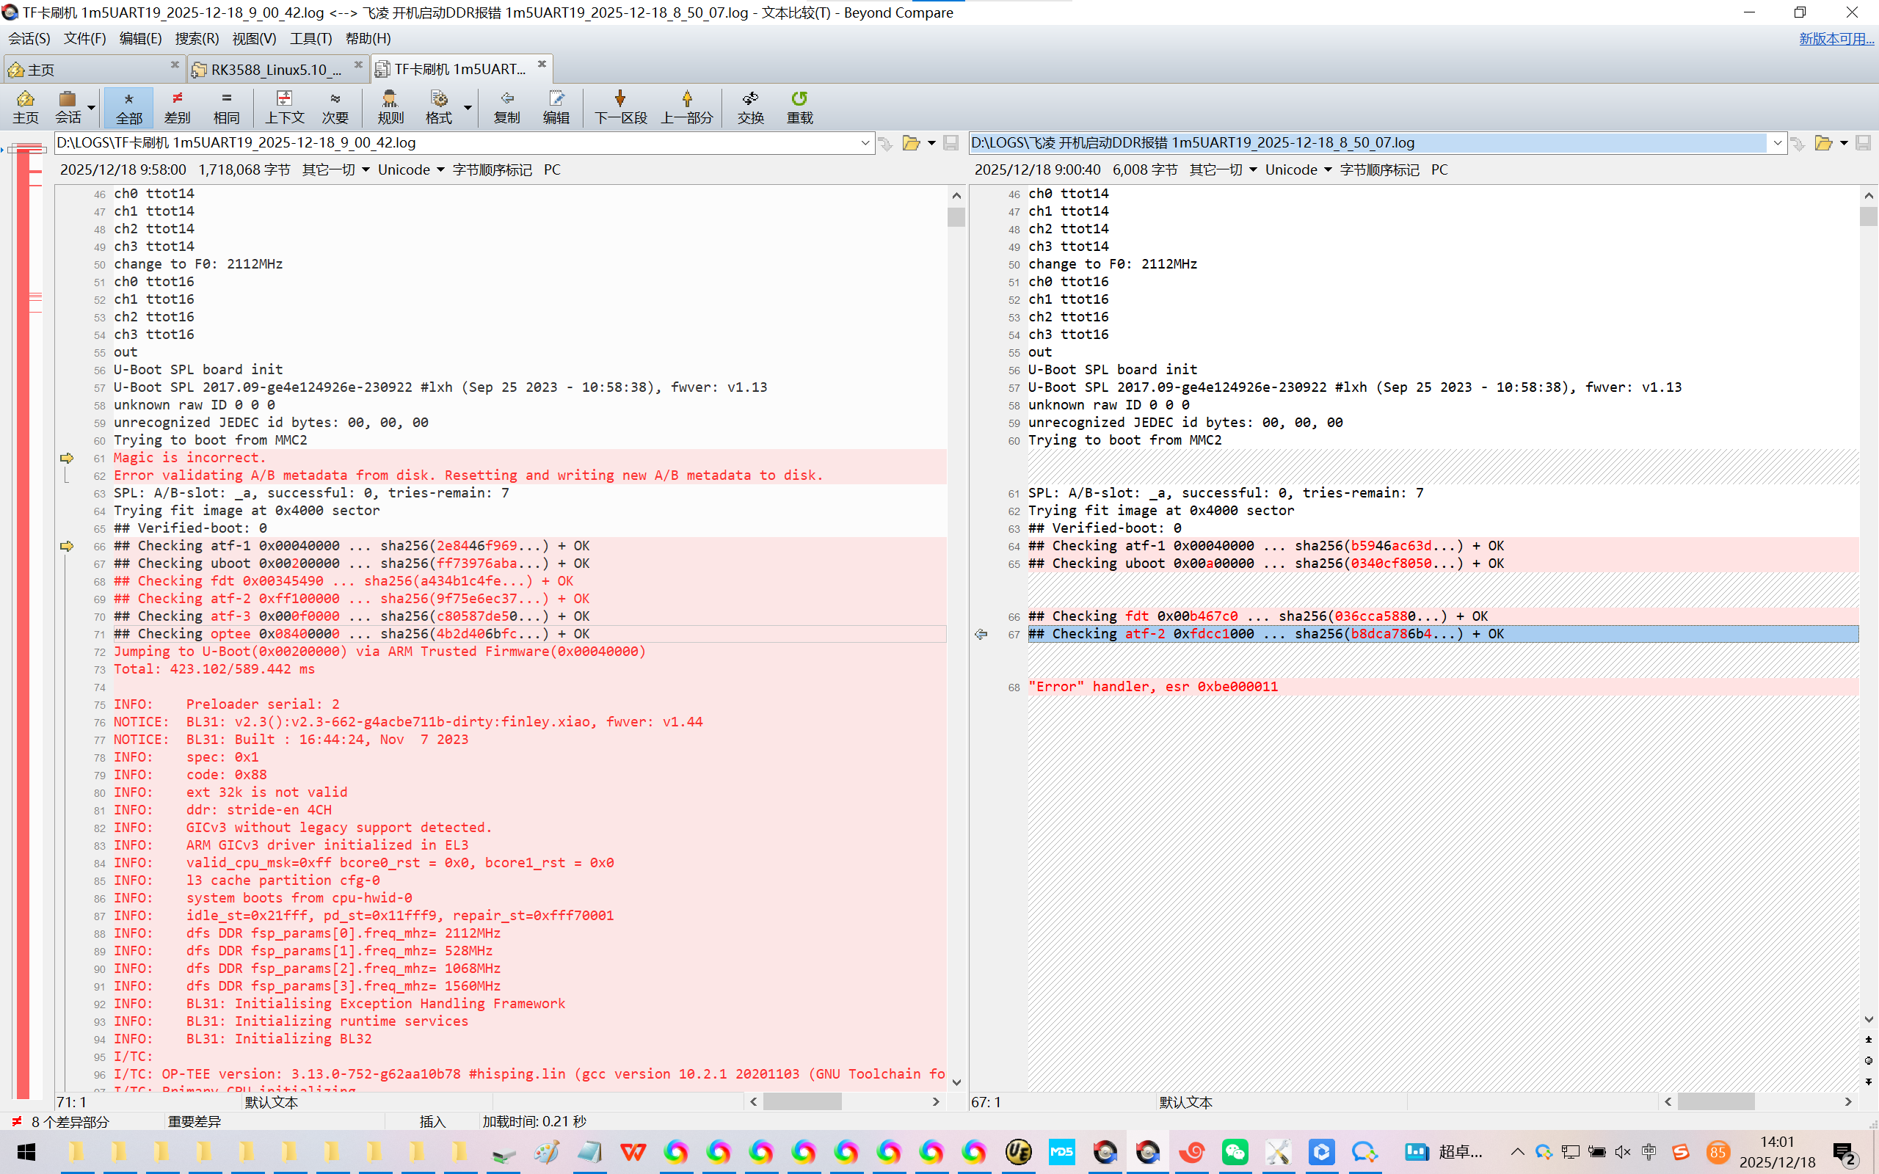Click the Reload (重载) icon

pos(799,99)
